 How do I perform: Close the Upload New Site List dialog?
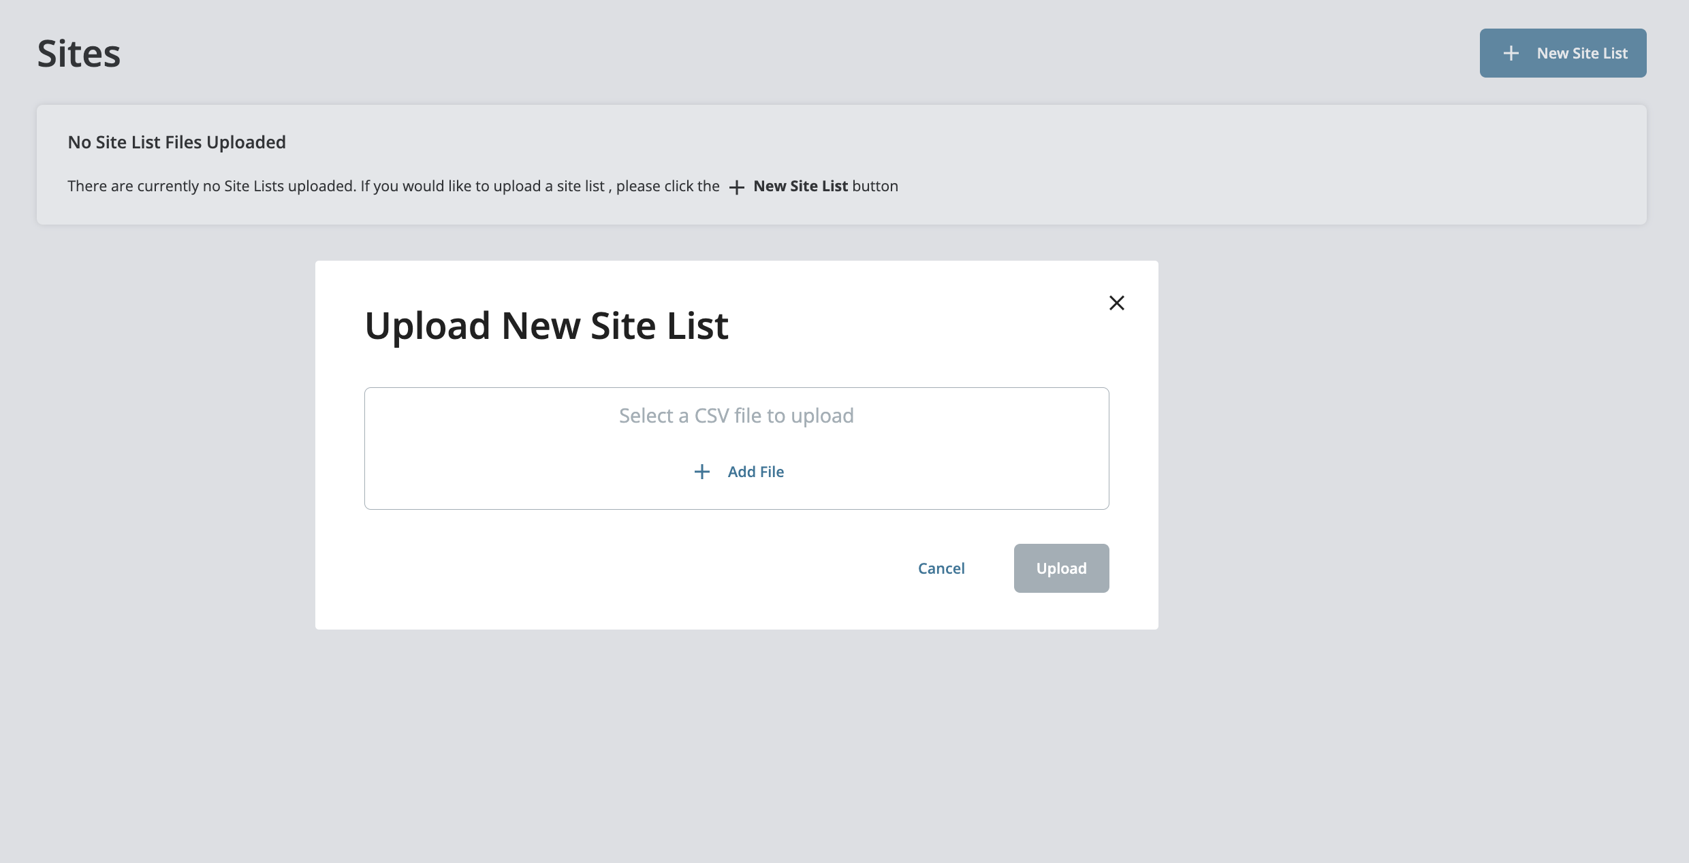coord(1116,303)
